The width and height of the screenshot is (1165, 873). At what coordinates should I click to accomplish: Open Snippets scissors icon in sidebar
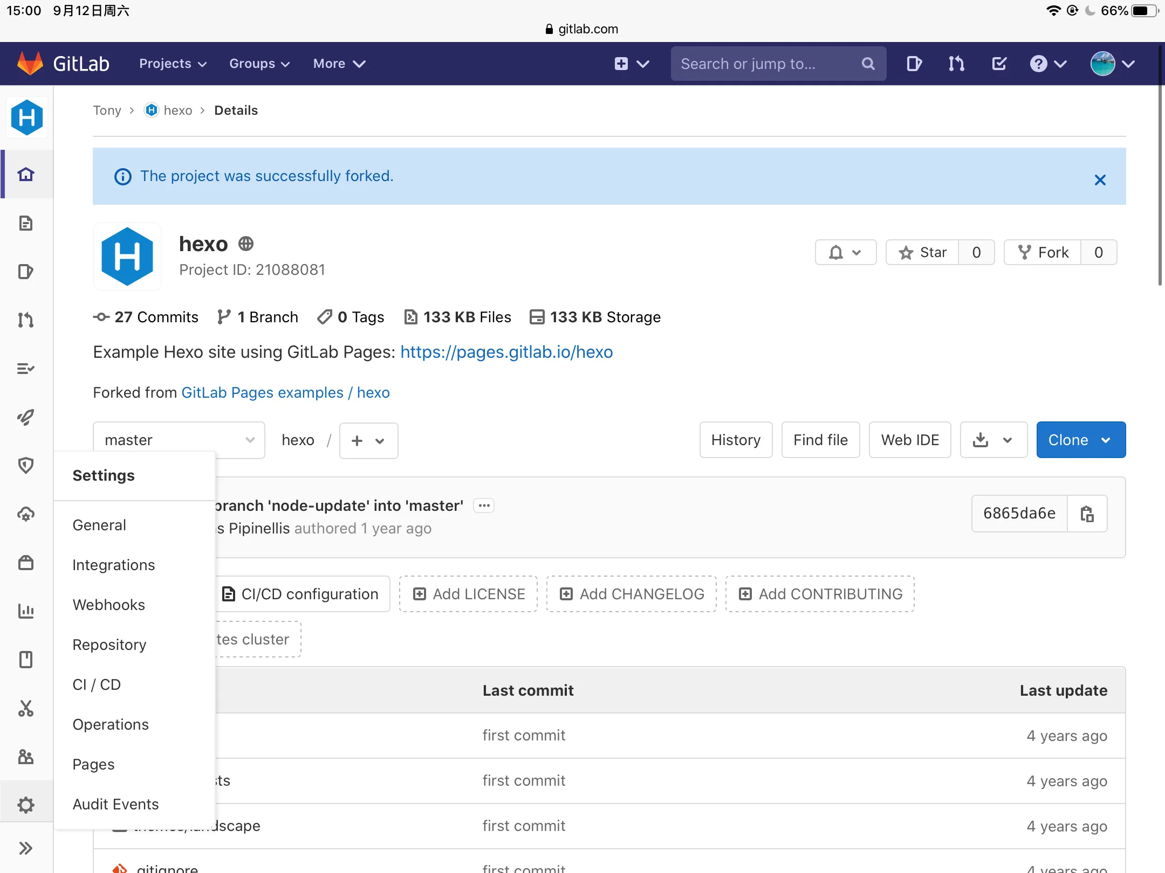pos(26,708)
